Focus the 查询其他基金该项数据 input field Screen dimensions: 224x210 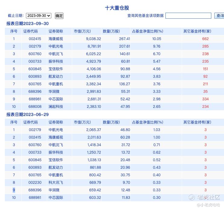pyautogui.click(x=188, y=16)
